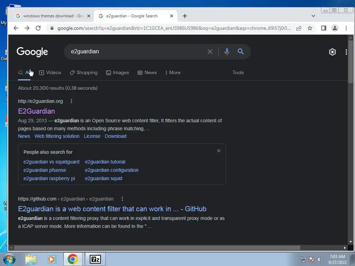Open the side panel icon
Screen dimensions: 355x266
(324, 28)
